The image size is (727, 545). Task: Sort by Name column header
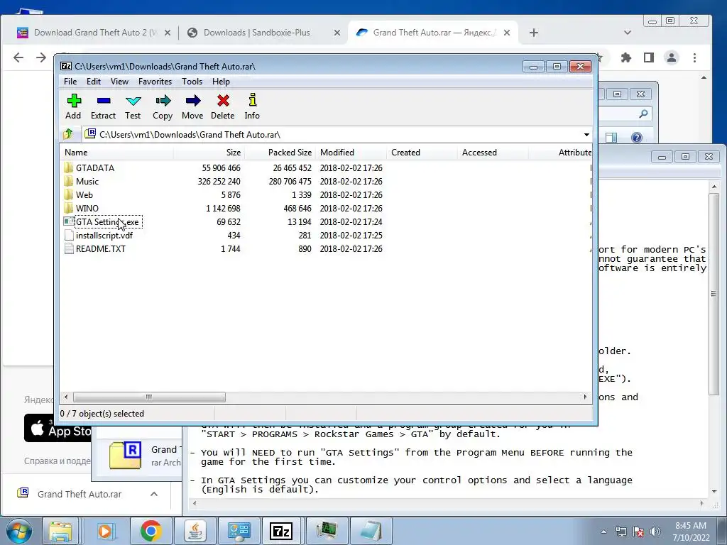(x=116, y=153)
